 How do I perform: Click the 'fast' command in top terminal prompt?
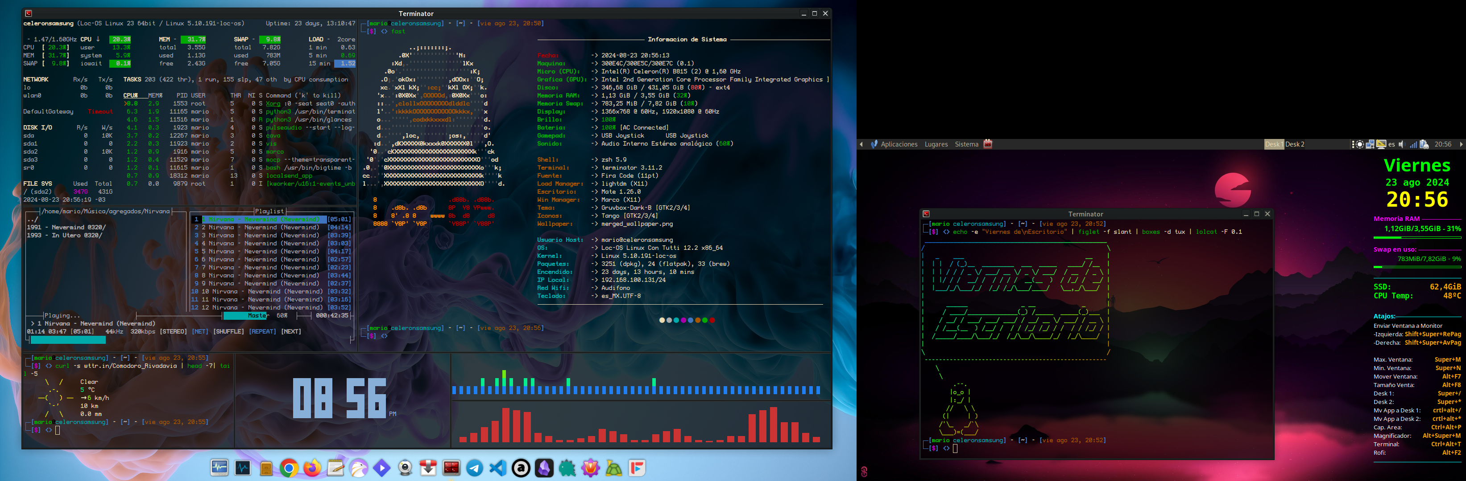pyautogui.click(x=398, y=32)
